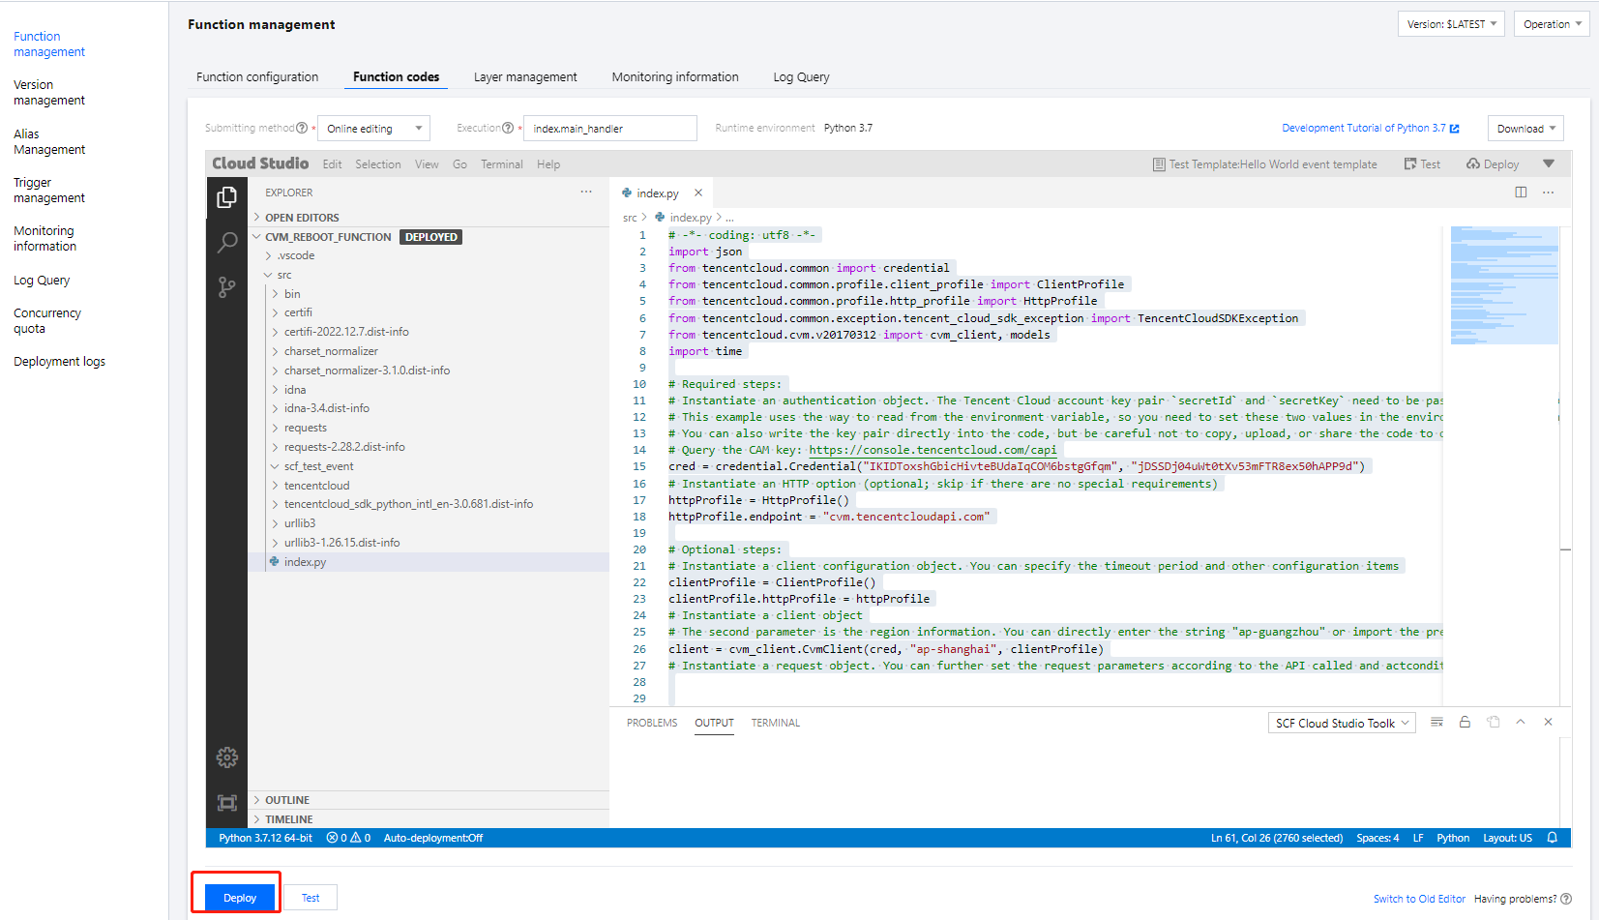Image resolution: width=1599 pixels, height=920 pixels.
Task: Open the Explorer files icon
Action: 227,197
